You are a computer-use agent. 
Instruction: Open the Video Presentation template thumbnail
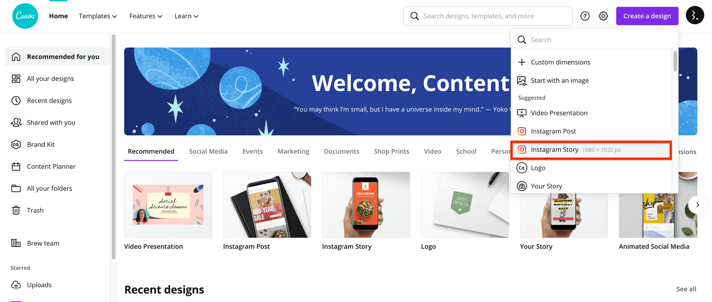click(x=168, y=205)
